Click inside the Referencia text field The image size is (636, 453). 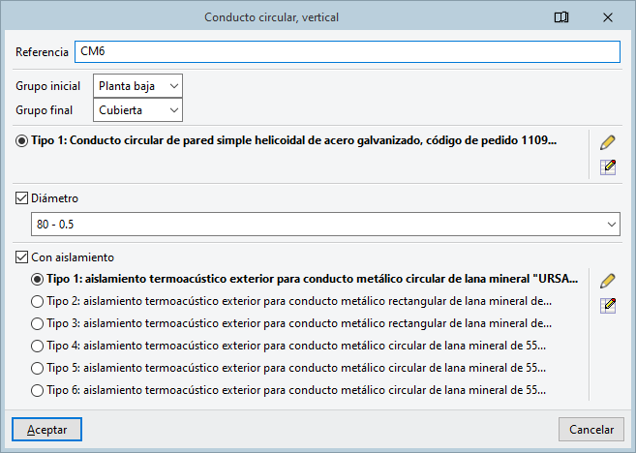pos(346,51)
